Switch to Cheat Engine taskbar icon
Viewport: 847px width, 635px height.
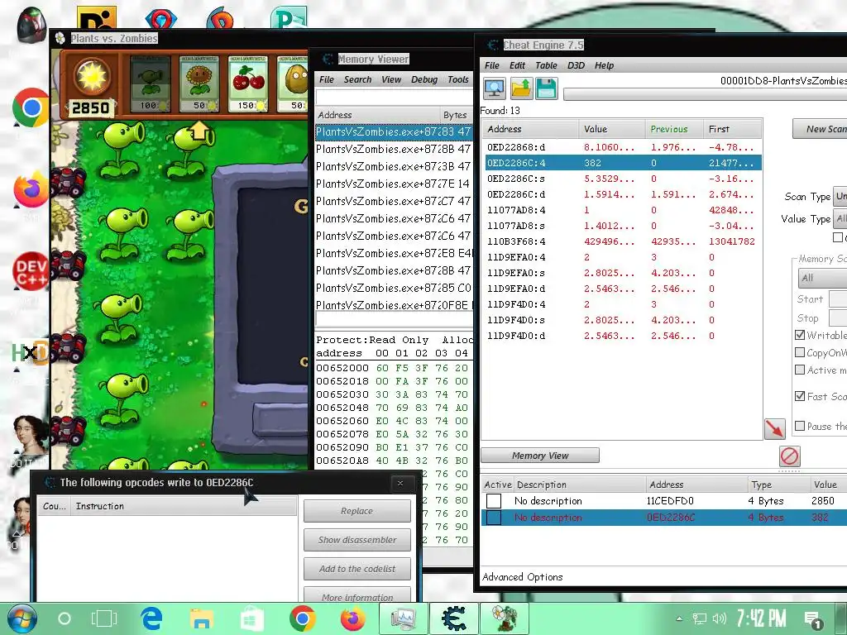click(454, 618)
